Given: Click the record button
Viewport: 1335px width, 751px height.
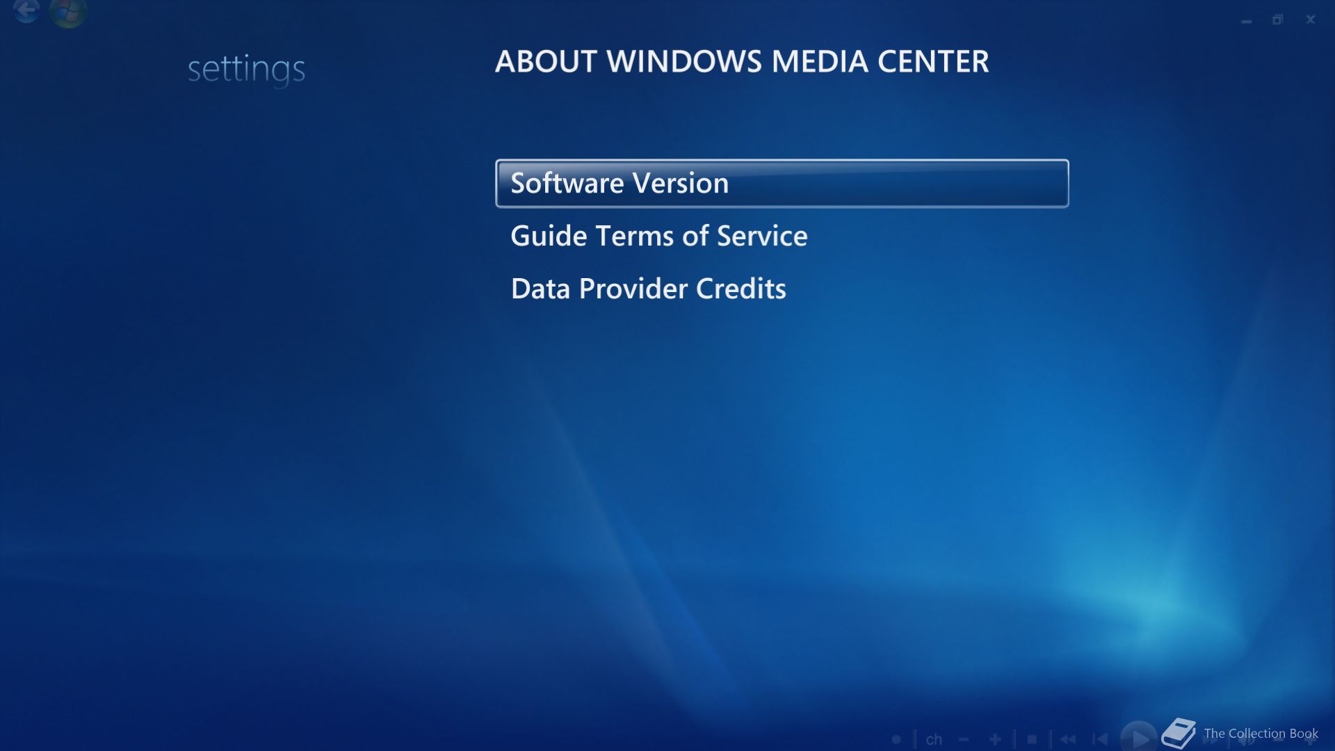Looking at the screenshot, I should point(896,739).
